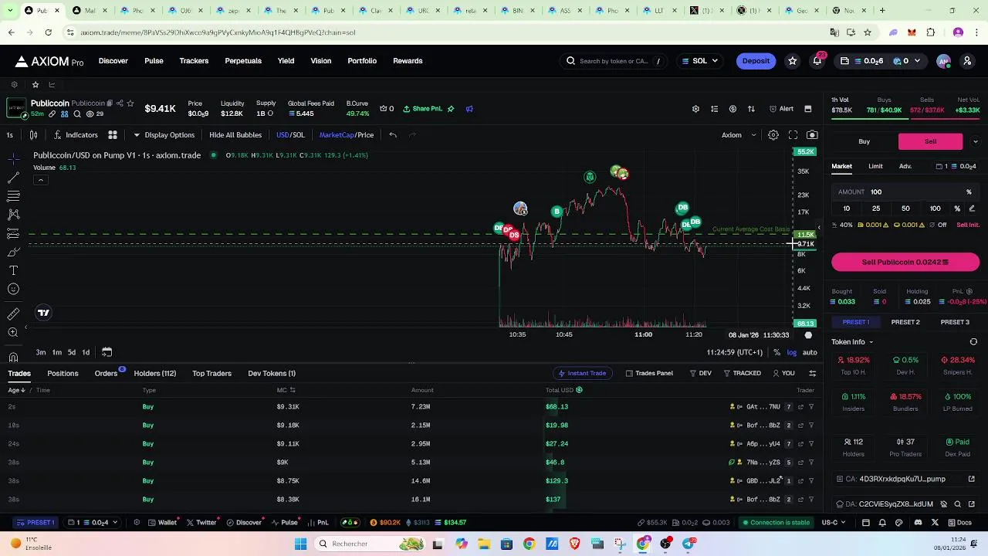Click the Deposit button
The height and width of the screenshot is (556, 988).
(x=756, y=61)
